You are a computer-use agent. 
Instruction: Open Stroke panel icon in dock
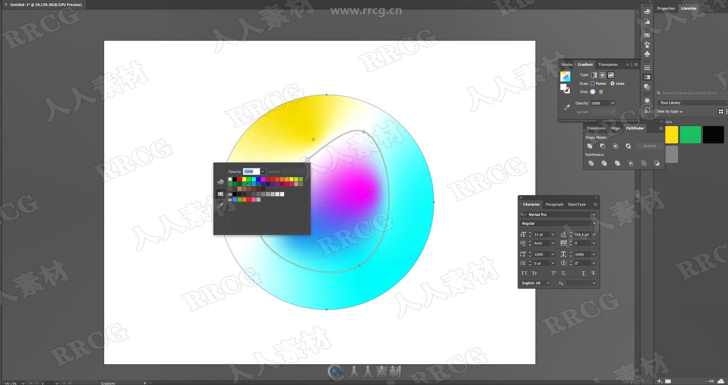(647, 67)
